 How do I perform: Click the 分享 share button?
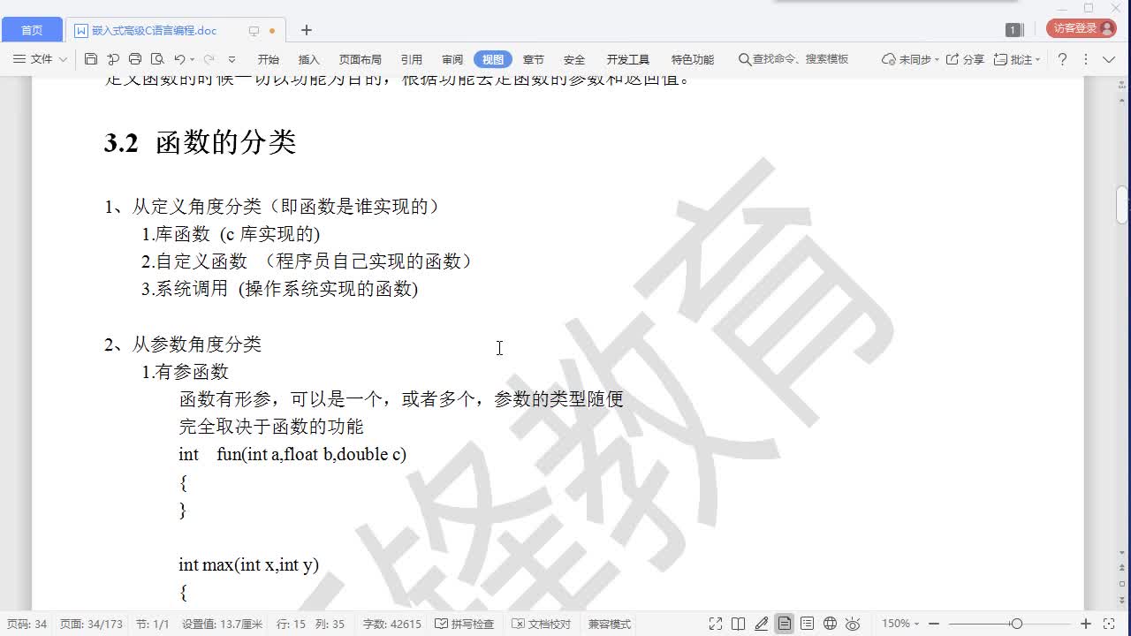pos(965,59)
